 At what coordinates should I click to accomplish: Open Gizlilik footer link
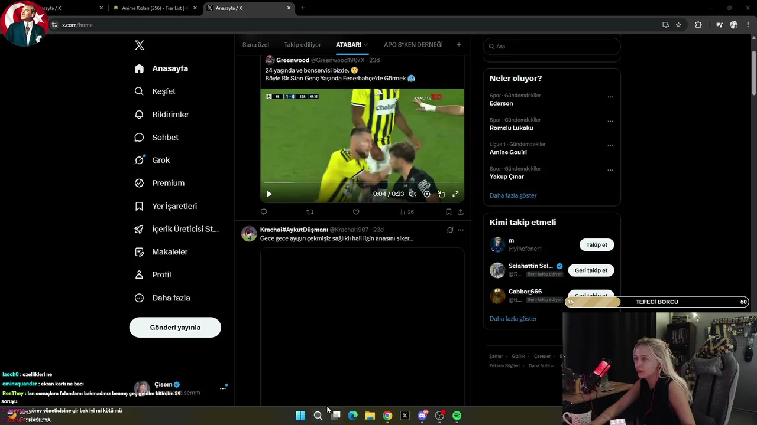pyautogui.click(x=518, y=357)
